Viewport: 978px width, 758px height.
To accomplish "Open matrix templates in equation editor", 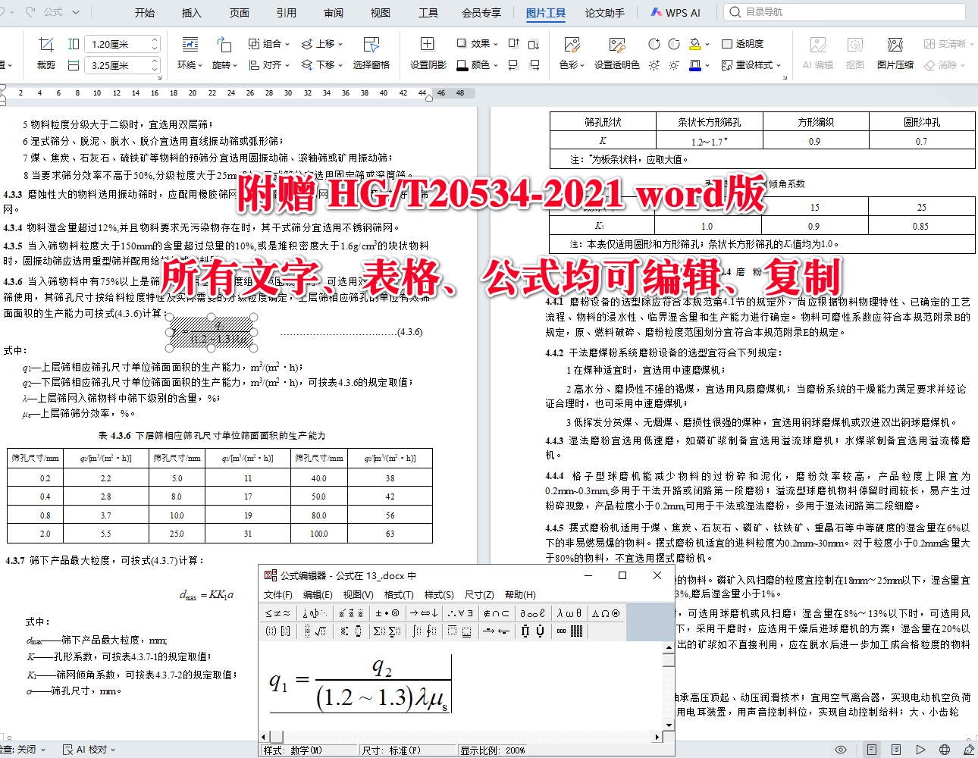I will (x=569, y=631).
